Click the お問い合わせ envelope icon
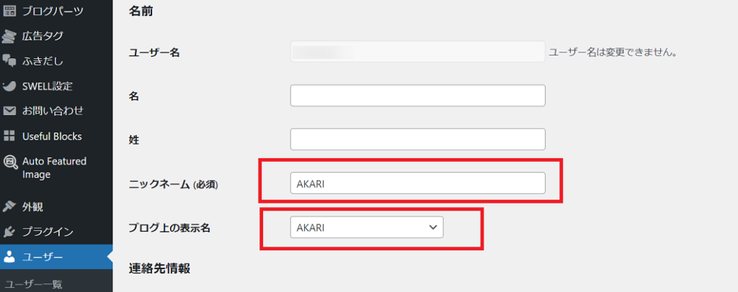Image resolution: width=738 pixels, height=292 pixels. click(x=9, y=111)
